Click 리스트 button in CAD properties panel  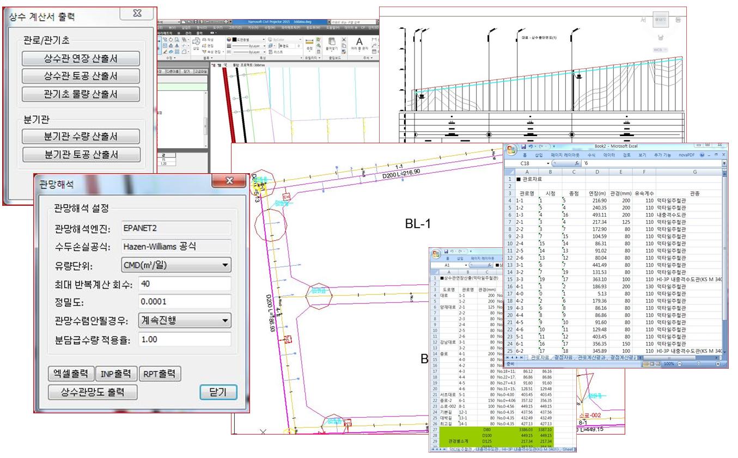click(275, 52)
